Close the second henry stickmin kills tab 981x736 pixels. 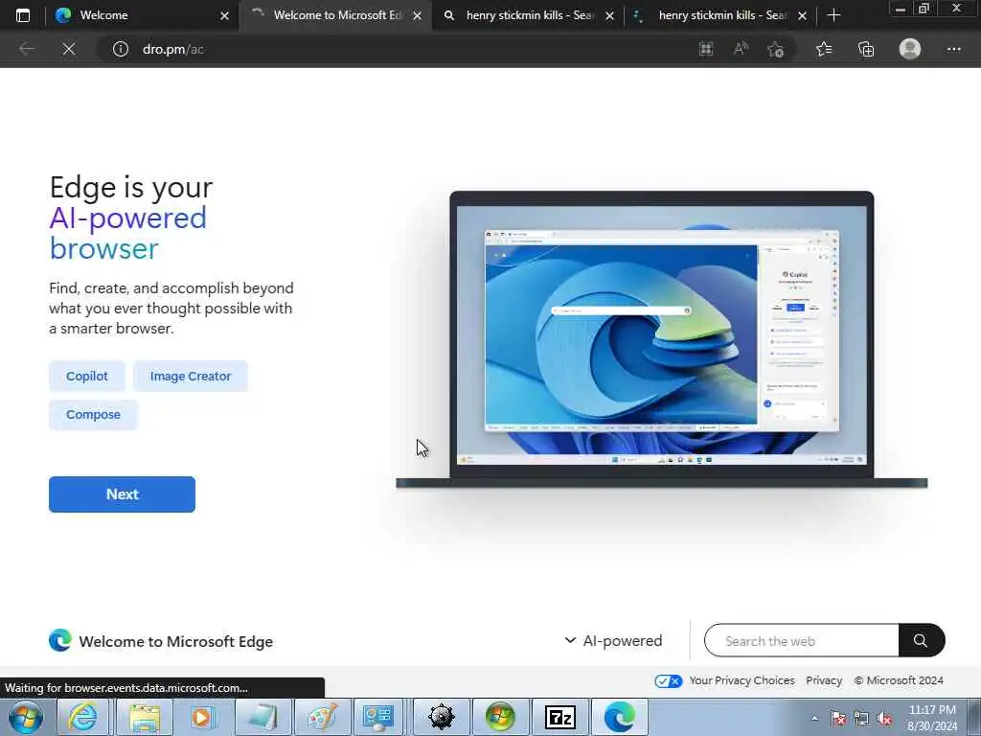click(803, 16)
